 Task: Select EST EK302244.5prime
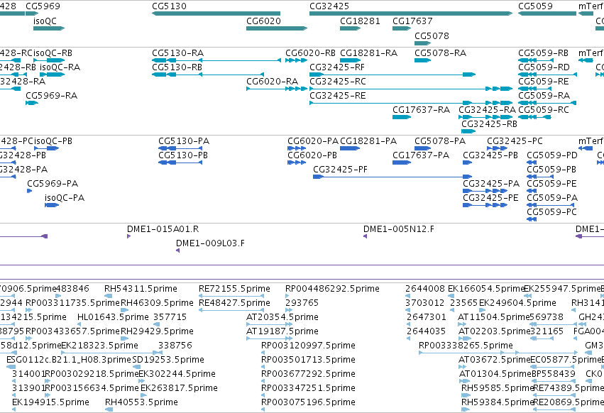142,381
